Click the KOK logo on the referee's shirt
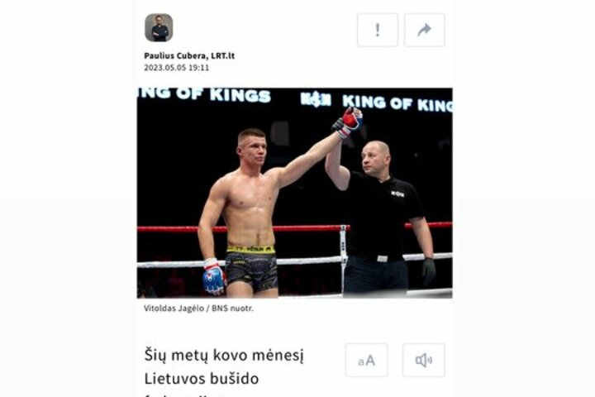The width and height of the screenshot is (595, 397). click(x=397, y=194)
